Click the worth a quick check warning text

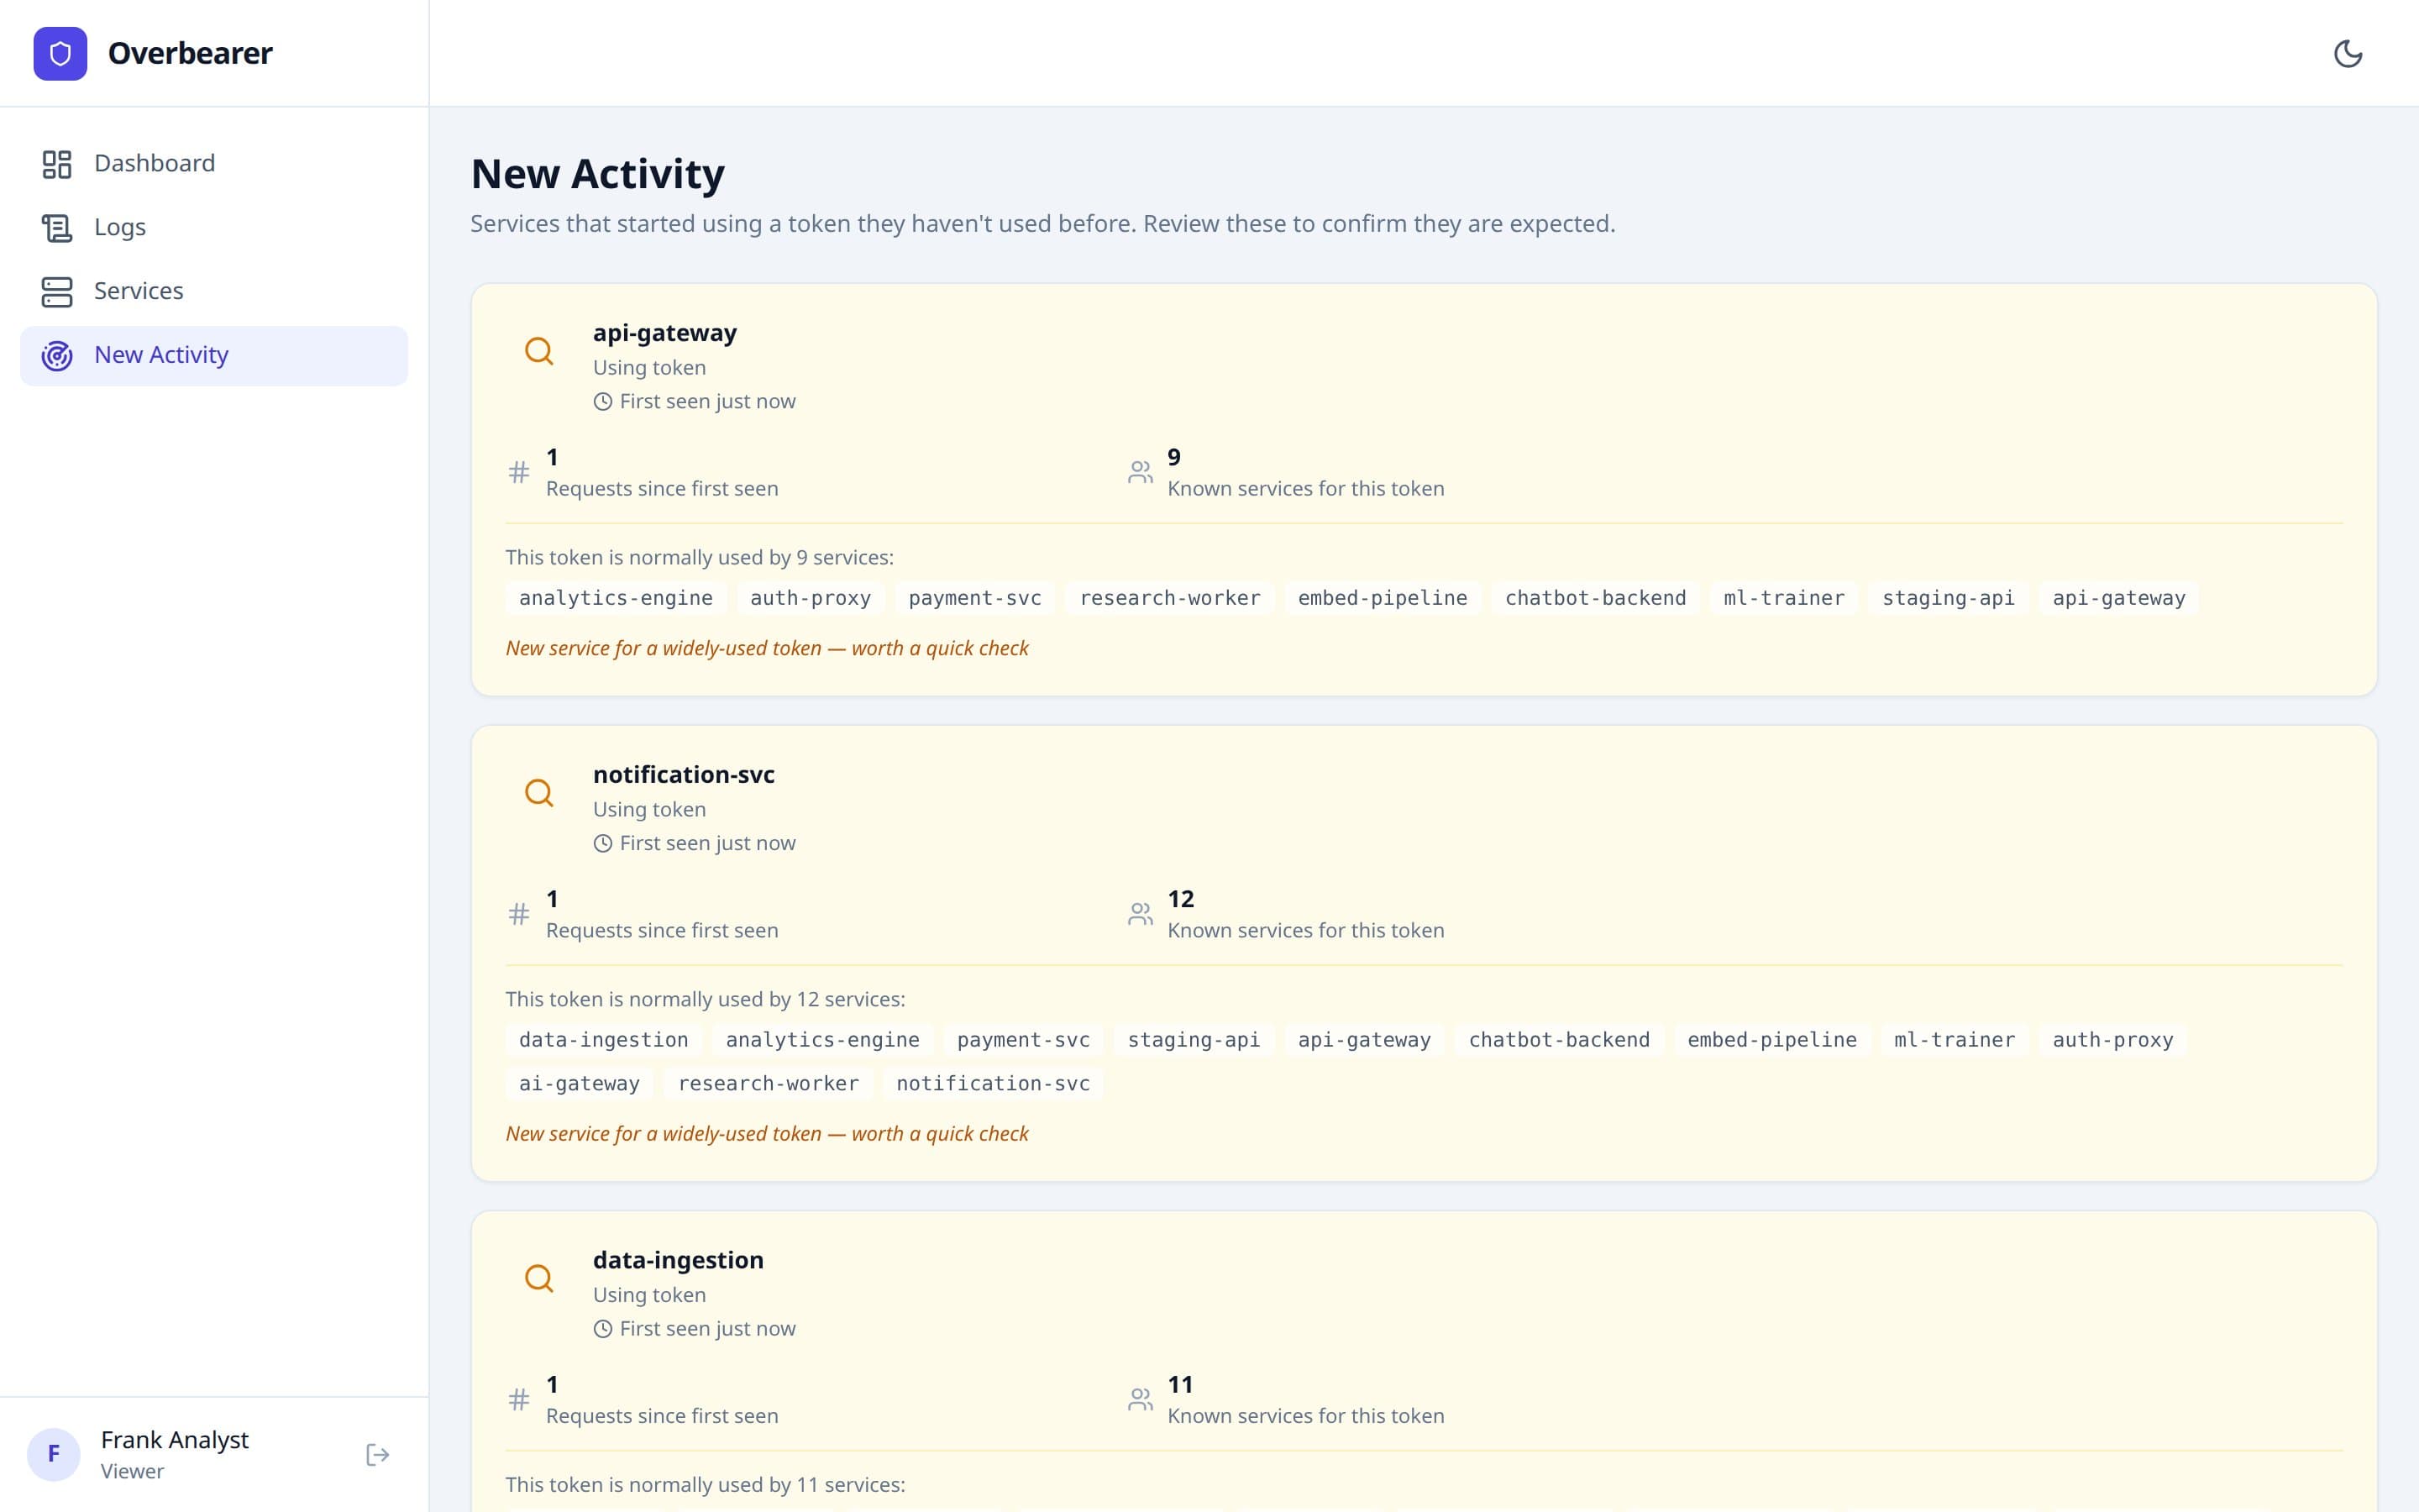coord(767,648)
